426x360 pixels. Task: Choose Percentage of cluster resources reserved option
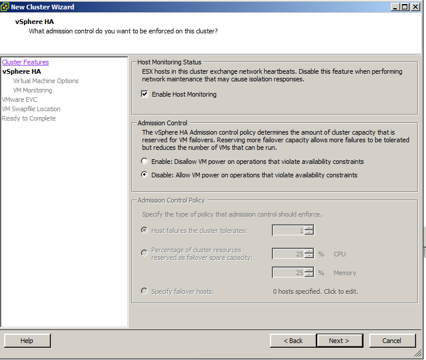[144, 253]
